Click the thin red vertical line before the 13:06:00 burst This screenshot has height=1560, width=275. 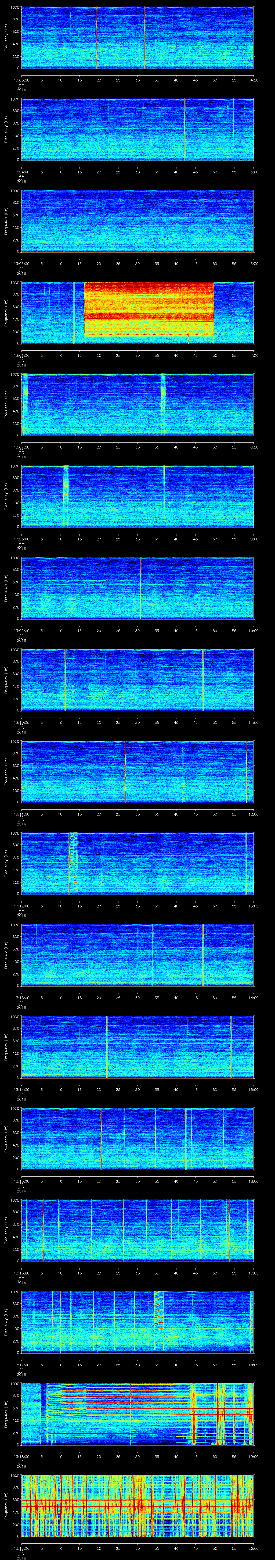click(x=74, y=312)
